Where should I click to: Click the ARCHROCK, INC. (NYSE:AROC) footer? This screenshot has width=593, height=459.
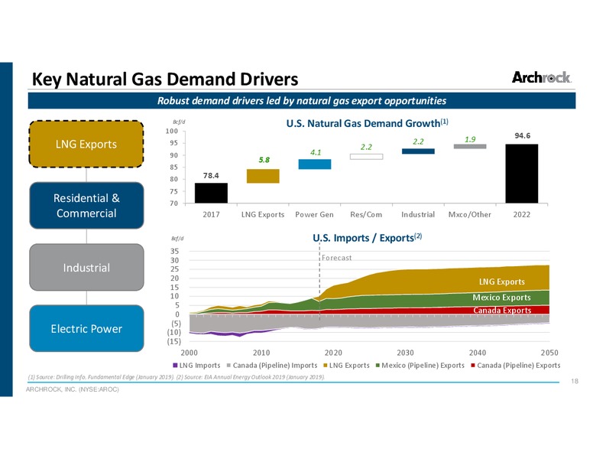coord(73,389)
